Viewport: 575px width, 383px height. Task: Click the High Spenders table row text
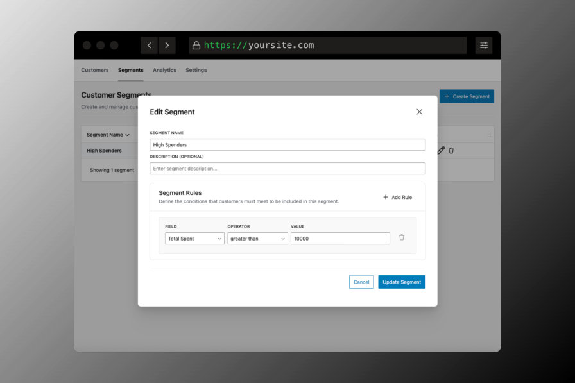(104, 151)
